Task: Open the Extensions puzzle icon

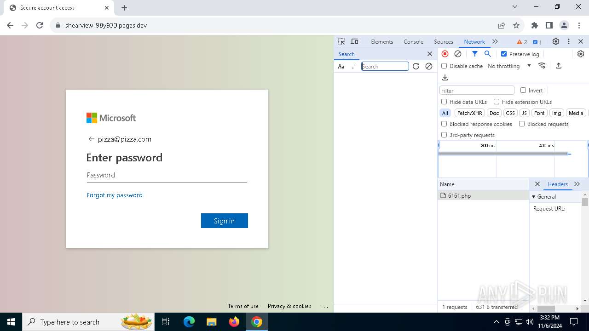Action: click(535, 25)
